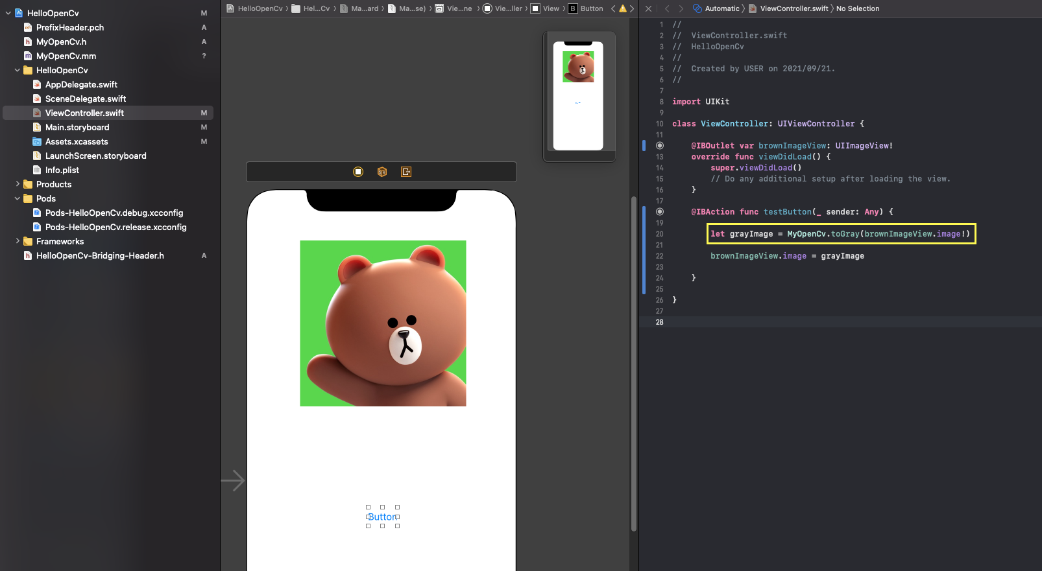The width and height of the screenshot is (1042, 571).
Task: Open Main.storyboard file
Action: point(77,127)
